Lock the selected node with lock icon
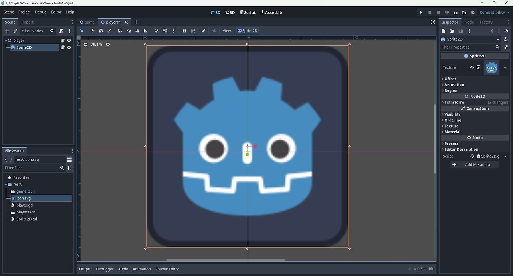Viewport: 513px width, 276px height. click(x=184, y=31)
